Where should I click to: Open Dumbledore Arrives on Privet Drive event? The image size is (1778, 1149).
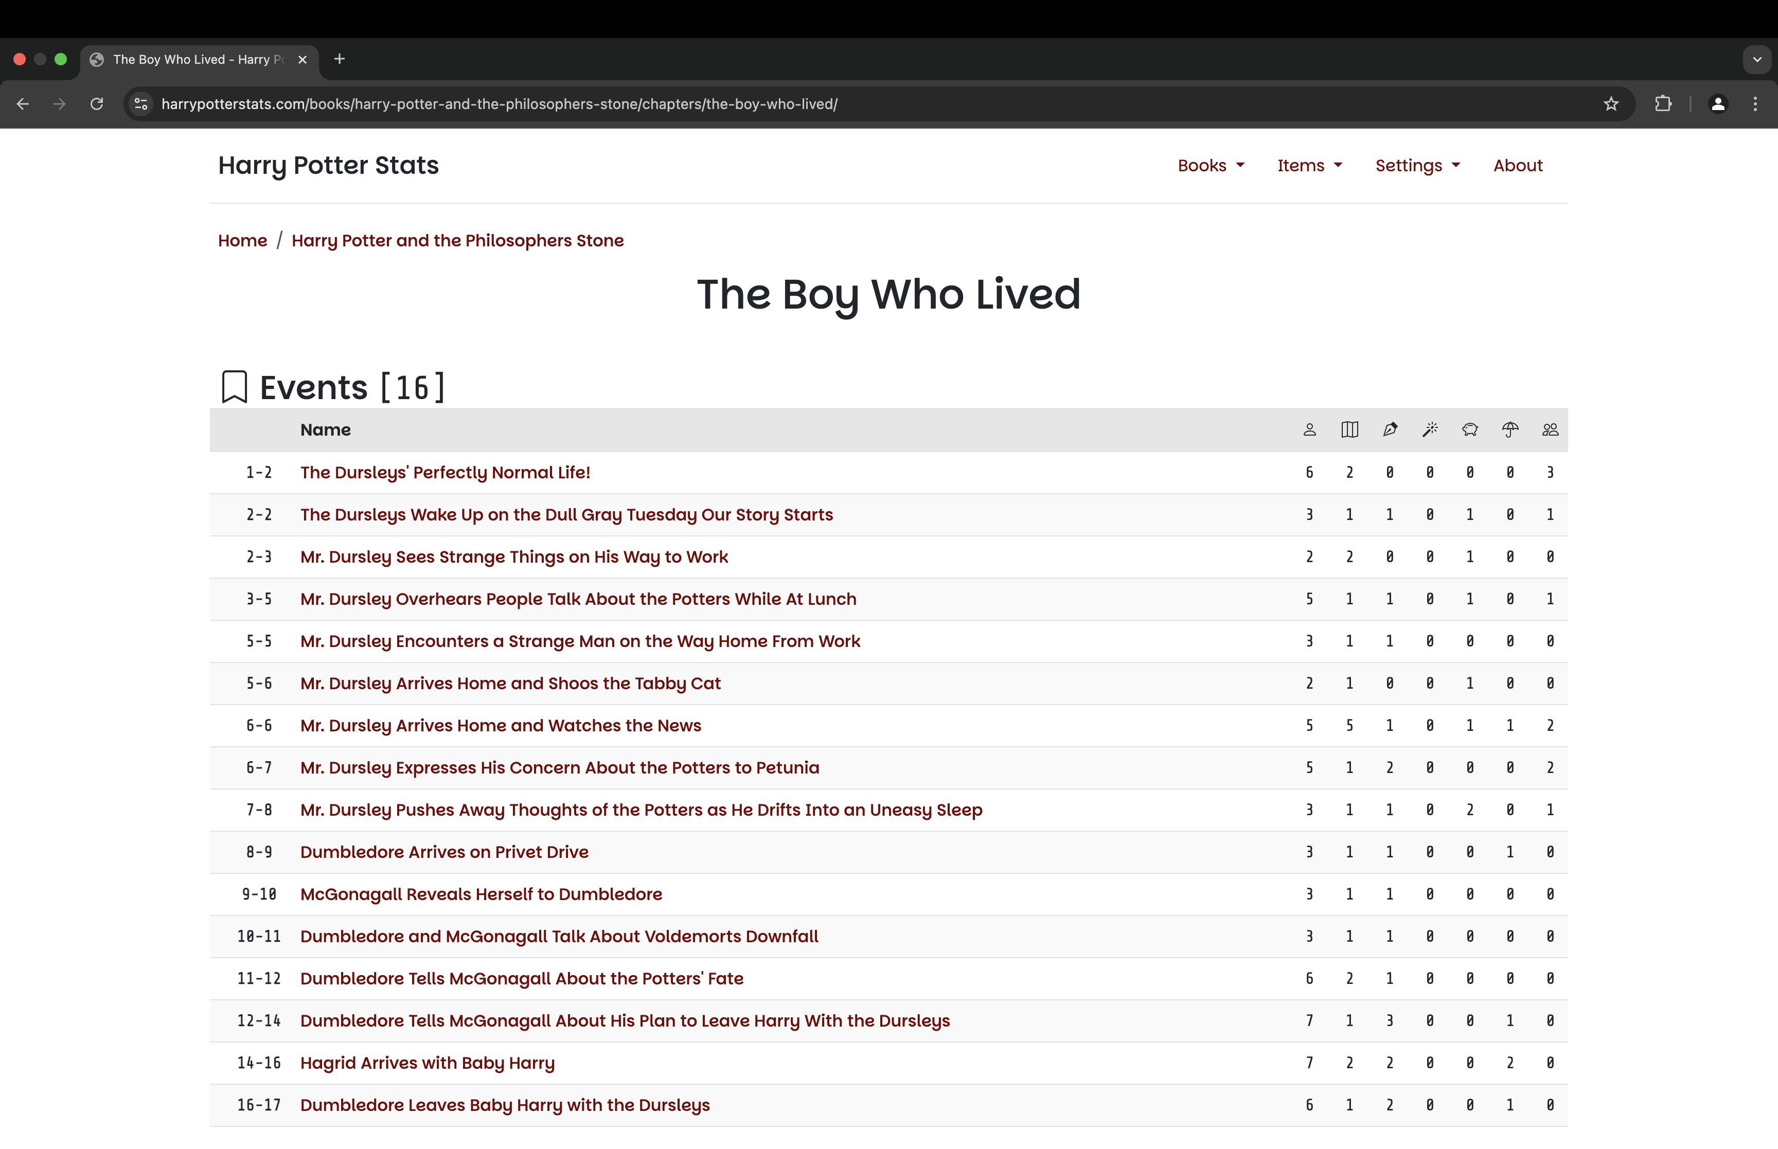click(x=444, y=852)
